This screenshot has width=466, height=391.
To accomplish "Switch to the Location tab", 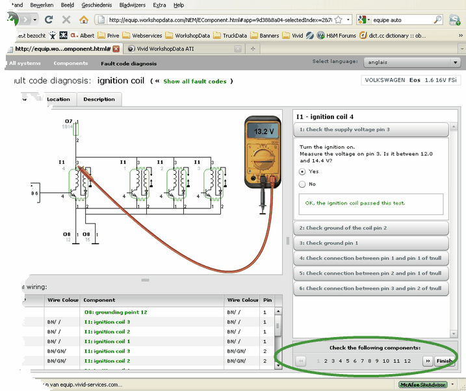I will (x=58, y=99).
